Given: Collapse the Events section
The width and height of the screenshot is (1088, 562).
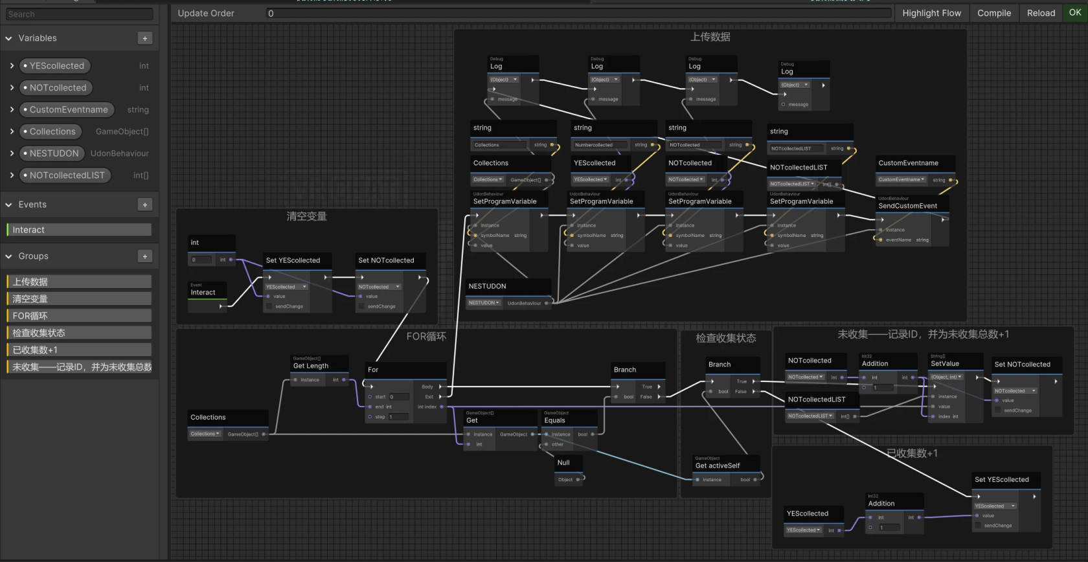Looking at the screenshot, I should tap(8, 205).
